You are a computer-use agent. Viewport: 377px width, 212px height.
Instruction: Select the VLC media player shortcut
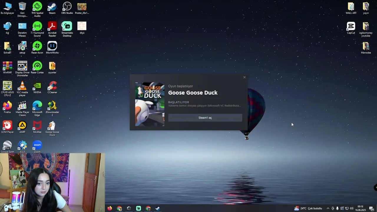pyautogui.click(x=22, y=89)
